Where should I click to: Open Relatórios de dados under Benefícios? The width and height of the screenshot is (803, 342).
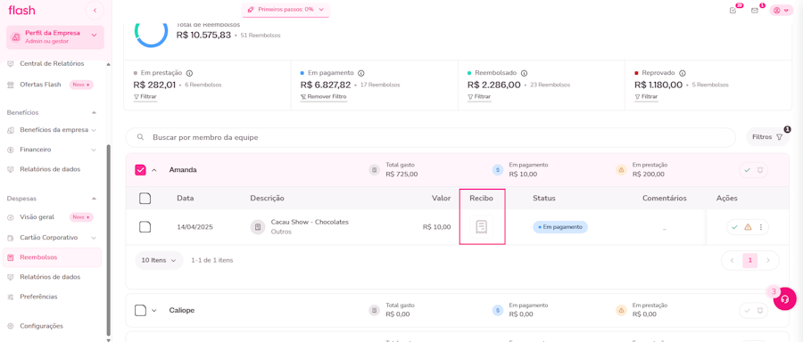(50, 168)
